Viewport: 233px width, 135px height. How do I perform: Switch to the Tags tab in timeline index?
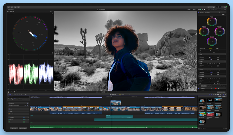click(12, 99)
